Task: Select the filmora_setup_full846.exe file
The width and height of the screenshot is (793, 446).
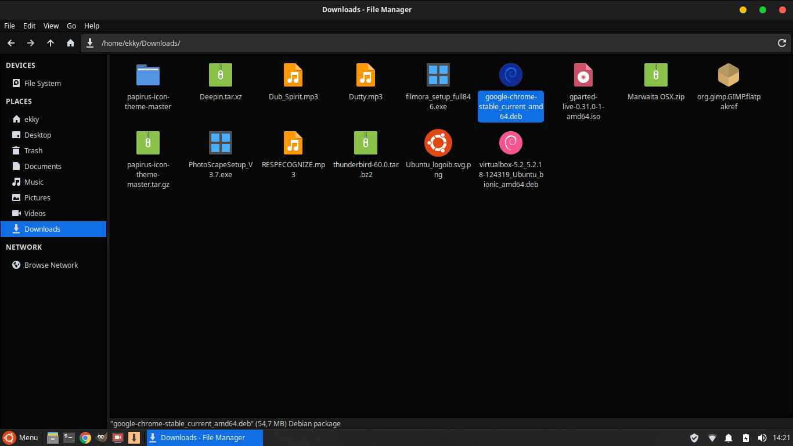Action: [438, 75]
